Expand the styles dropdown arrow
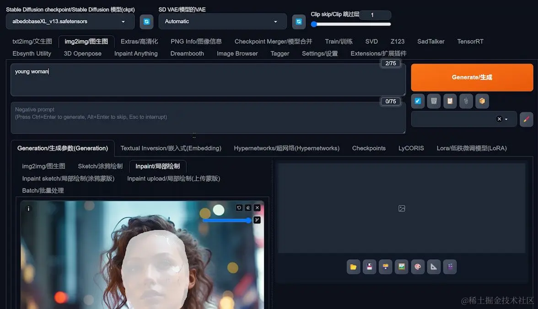The width and height of the screenshot is (538, 309). pyautogui.click(x=506, y=119)
